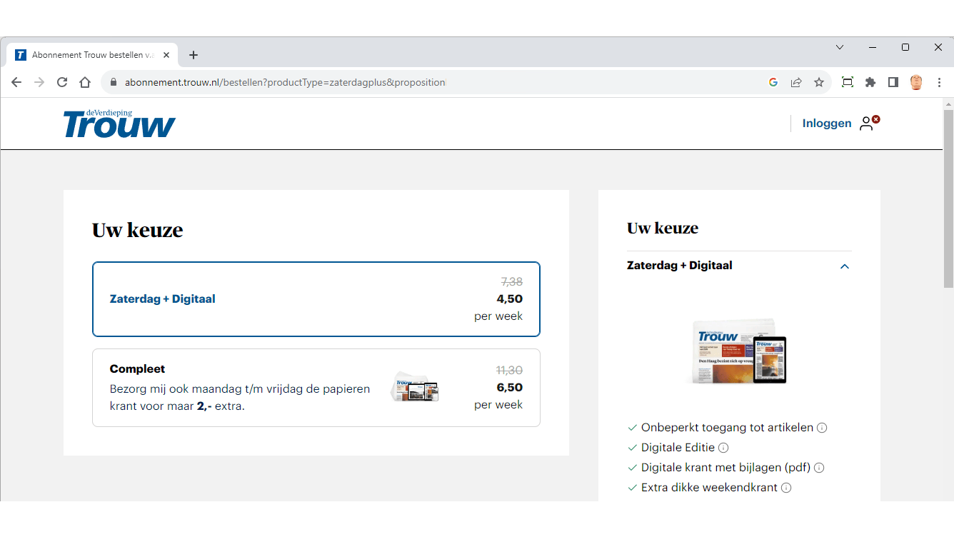Click the screenshot capture icon in toolbar
Viewport: 954px width, 537px height.
coord(848,82)
